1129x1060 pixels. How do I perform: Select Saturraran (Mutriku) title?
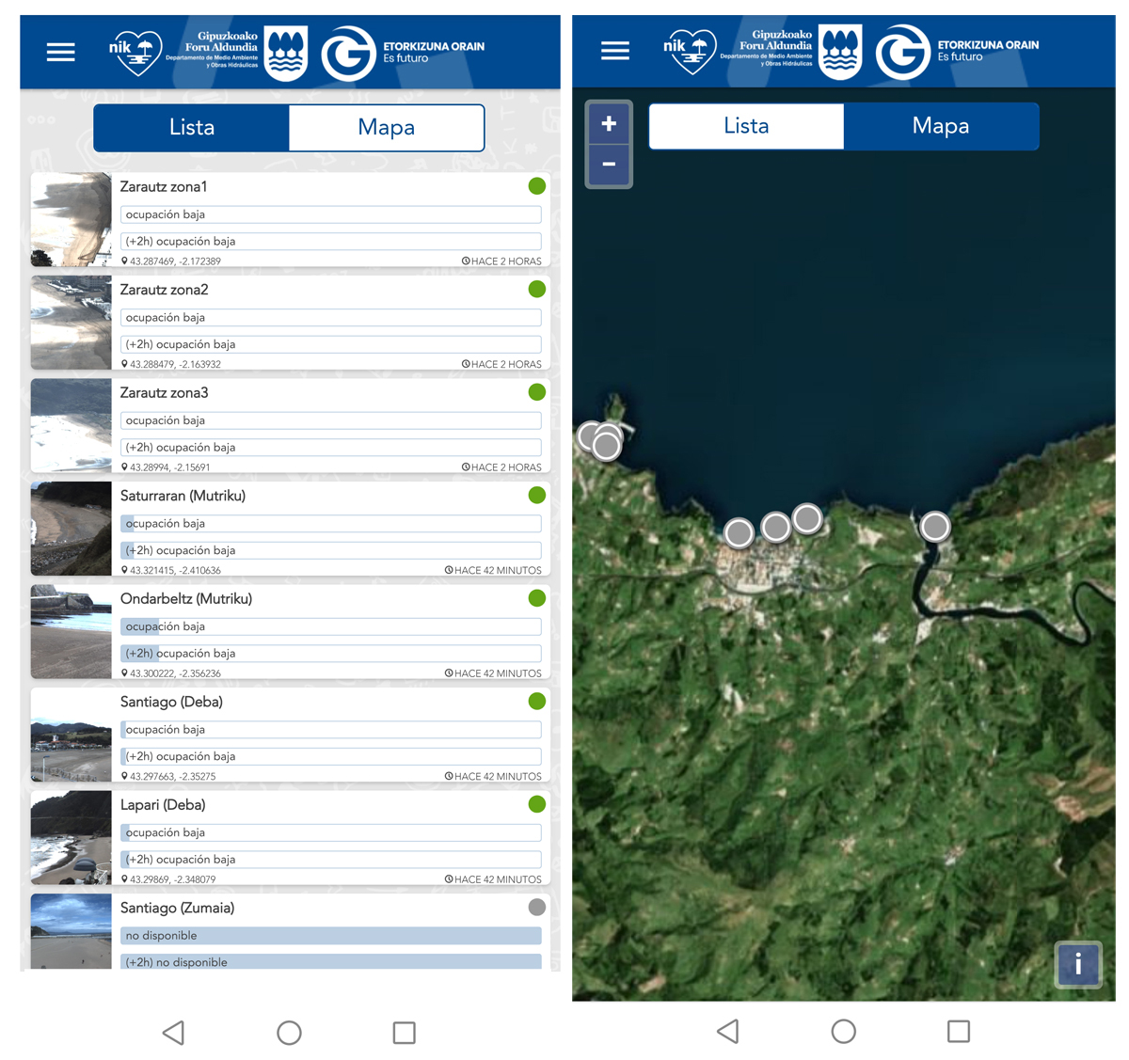[x=183, y=496]
